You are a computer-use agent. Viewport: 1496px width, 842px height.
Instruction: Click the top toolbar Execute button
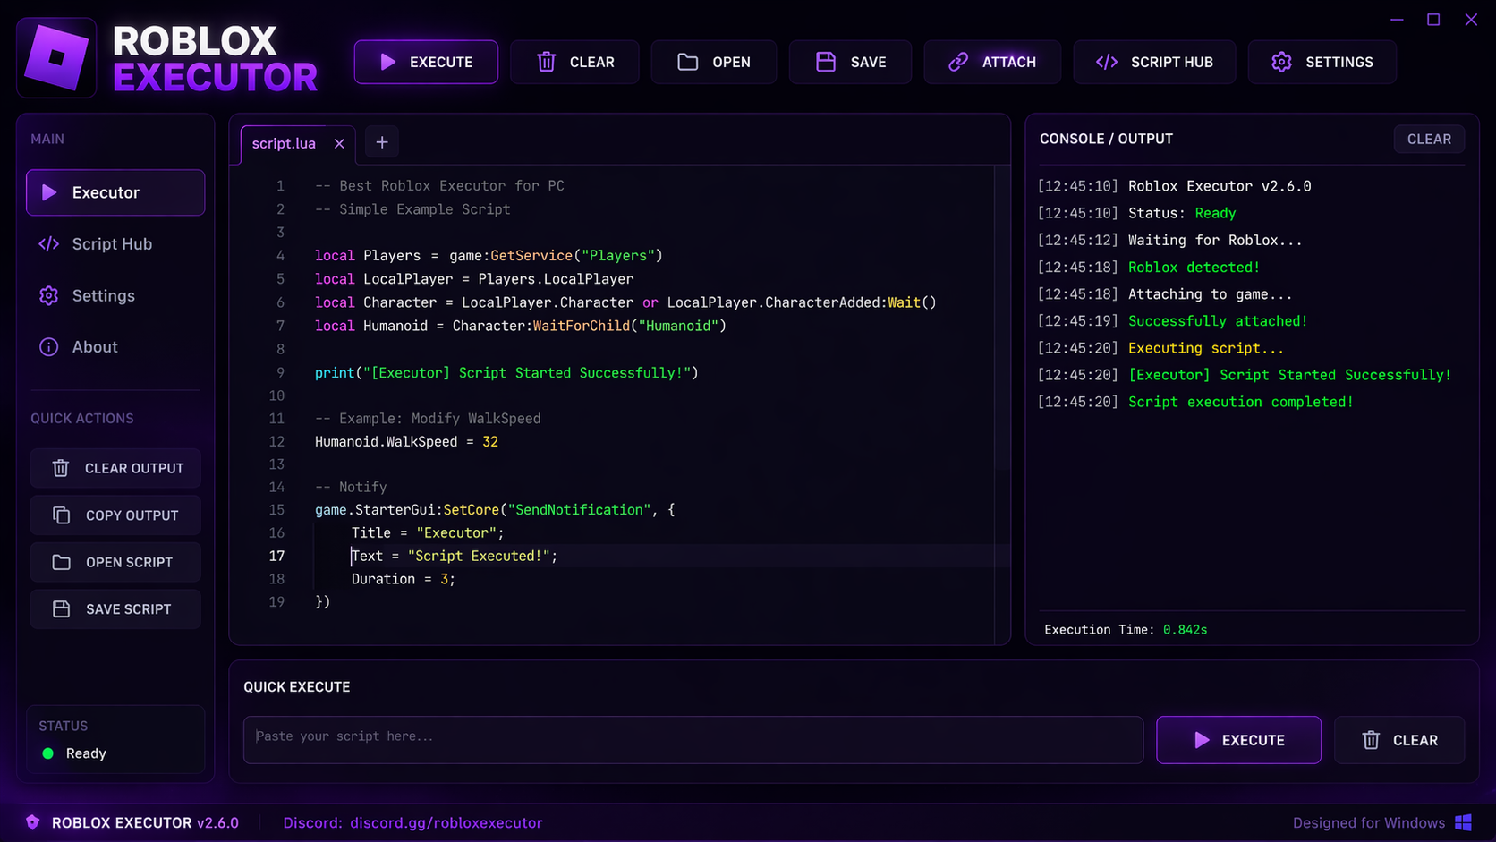(426, 62)
